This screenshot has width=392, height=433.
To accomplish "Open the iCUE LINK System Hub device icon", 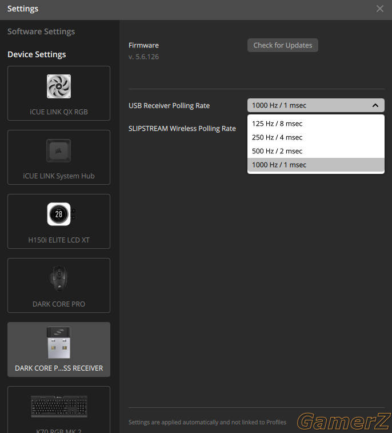I will click(58, 151).
